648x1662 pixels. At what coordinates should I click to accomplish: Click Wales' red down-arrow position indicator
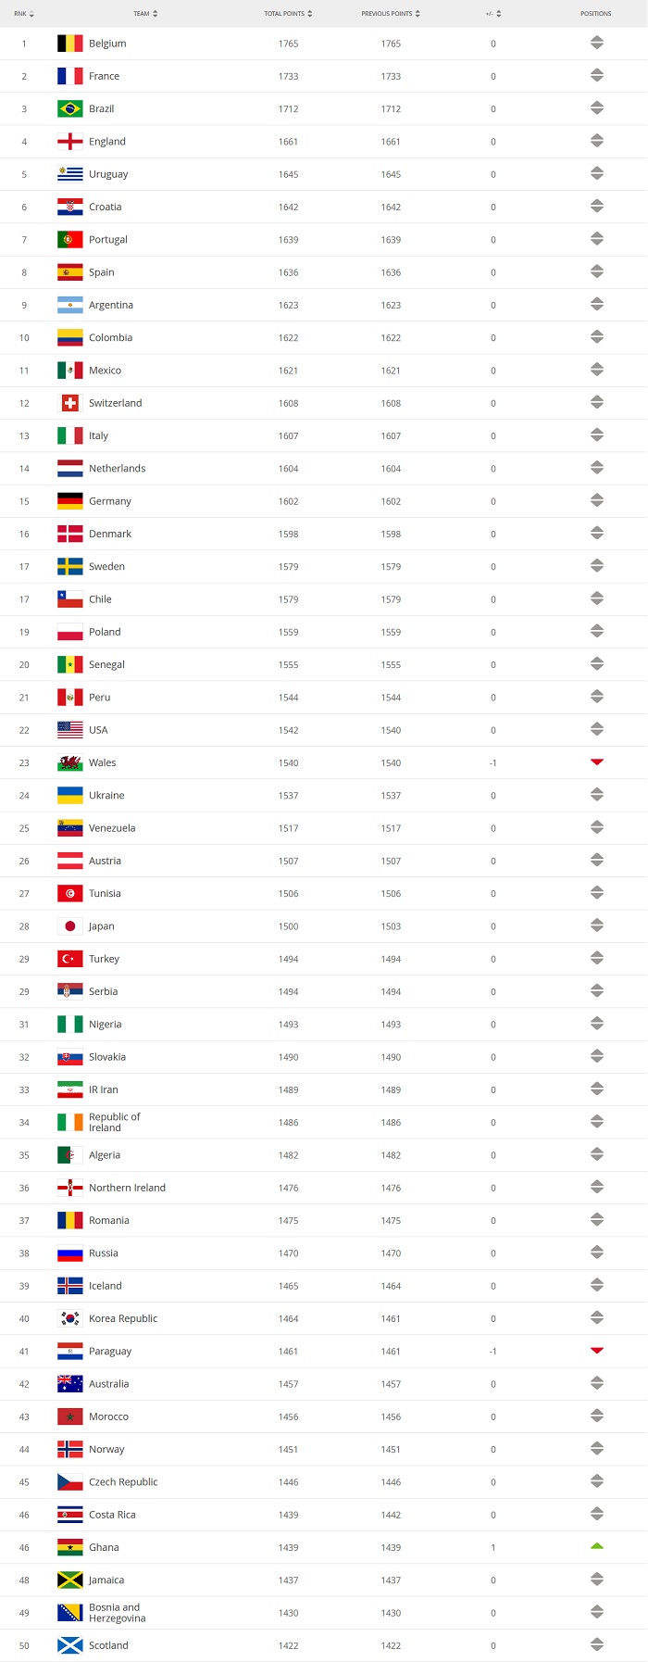pyautogui.click(x=597, y=762)
